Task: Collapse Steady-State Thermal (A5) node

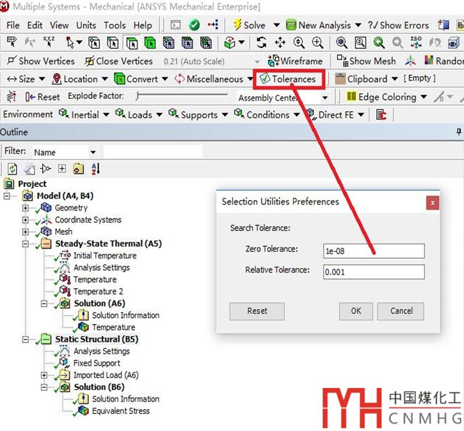Action: coord(26,244)
